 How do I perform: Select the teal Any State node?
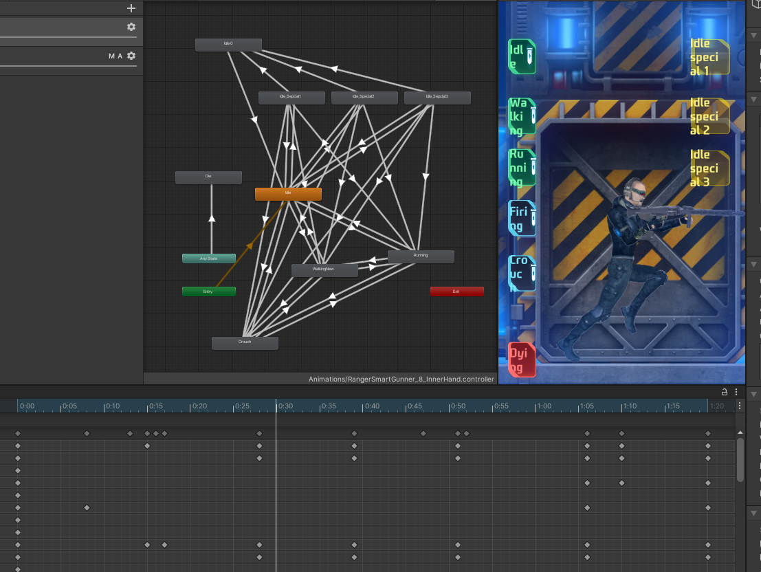point(208,258)
